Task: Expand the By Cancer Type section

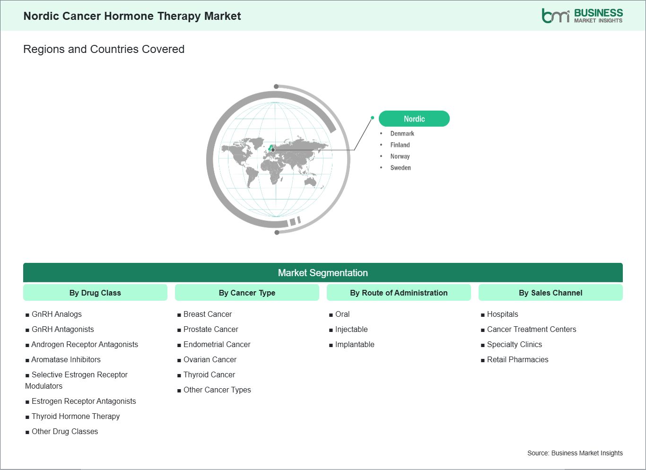Action: click(x=247, y=293)
